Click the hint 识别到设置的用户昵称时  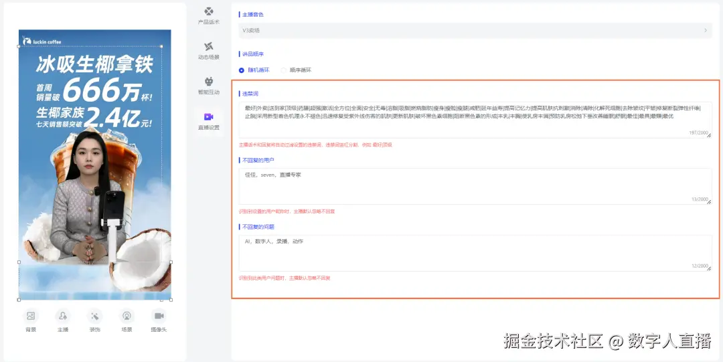287,211
